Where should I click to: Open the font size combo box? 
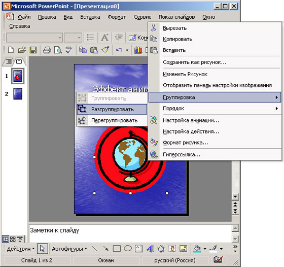coord(73,38)
